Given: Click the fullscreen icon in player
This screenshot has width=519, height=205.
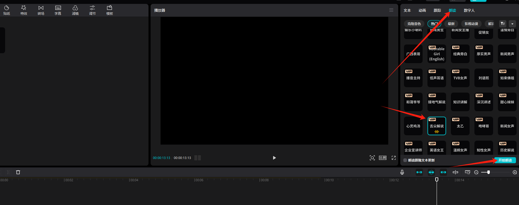Looking at the screenshot, I should tap(393, 158).
